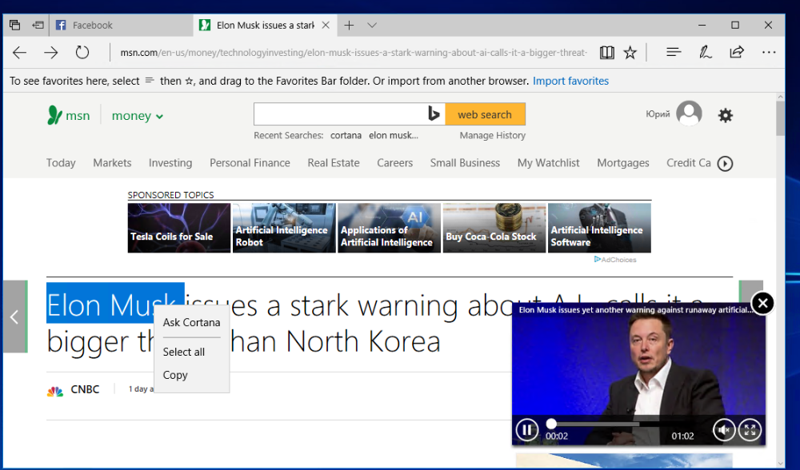The image size is (800, 470).
Task: Choose Copy from context menu
Action: pos(191,375)
